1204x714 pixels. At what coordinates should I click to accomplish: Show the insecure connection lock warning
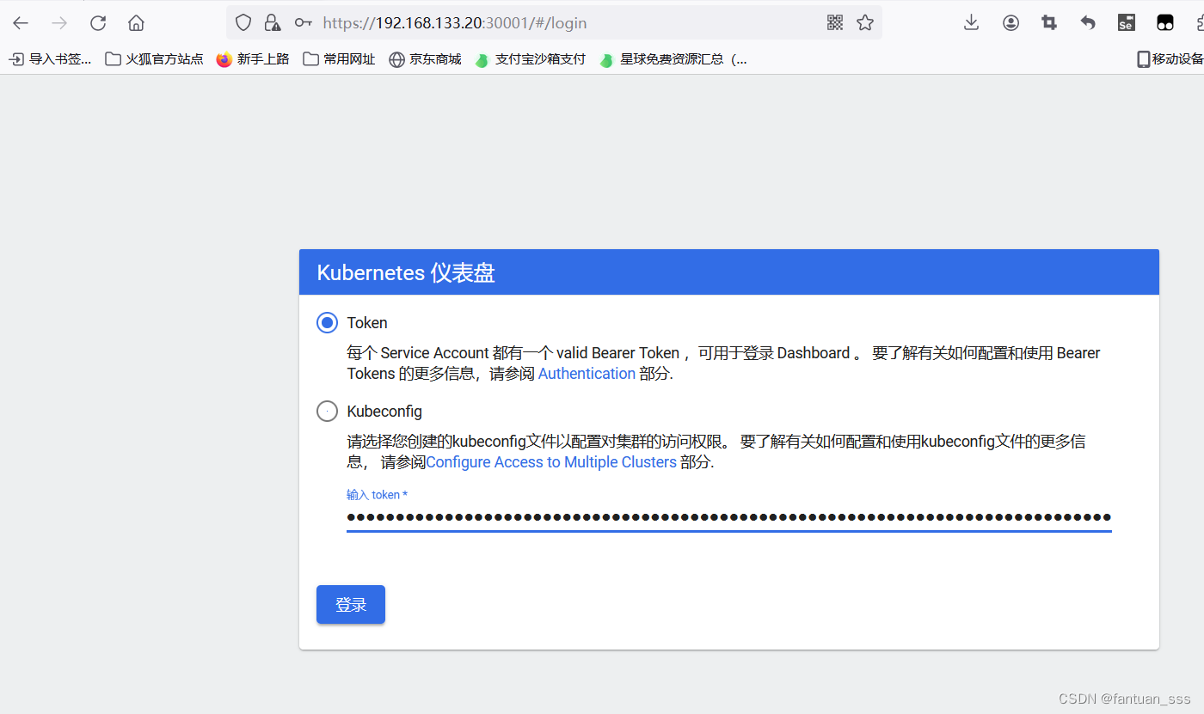pyautogui.click(x=272, y=23)
